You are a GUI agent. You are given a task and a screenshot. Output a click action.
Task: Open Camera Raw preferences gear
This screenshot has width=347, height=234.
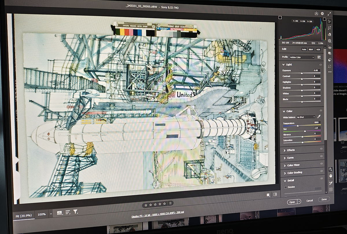point(322,14)
